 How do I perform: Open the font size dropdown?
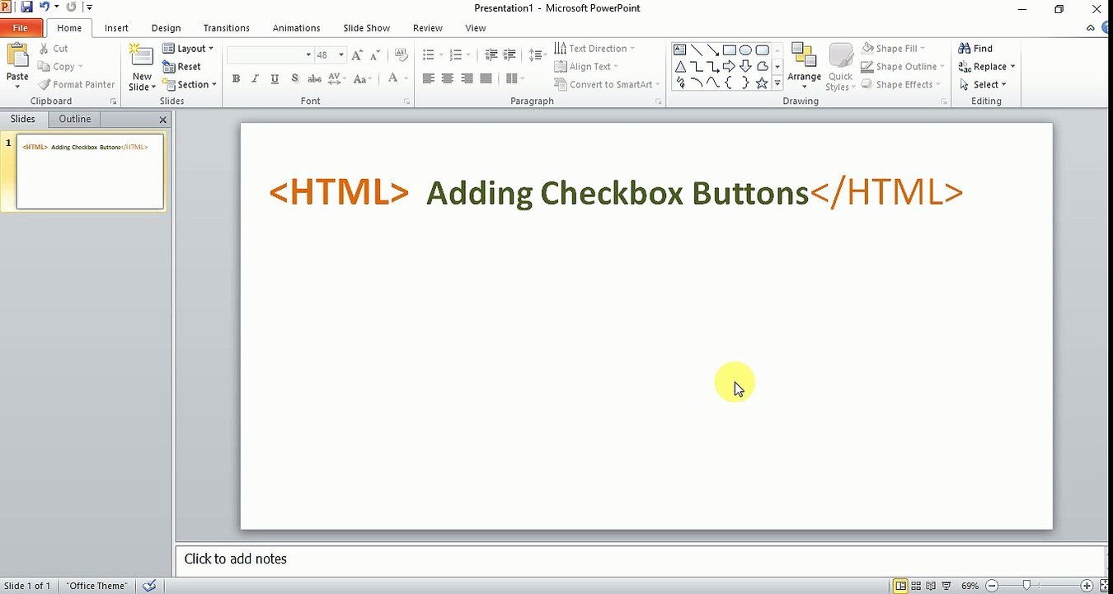click(341, 55)
